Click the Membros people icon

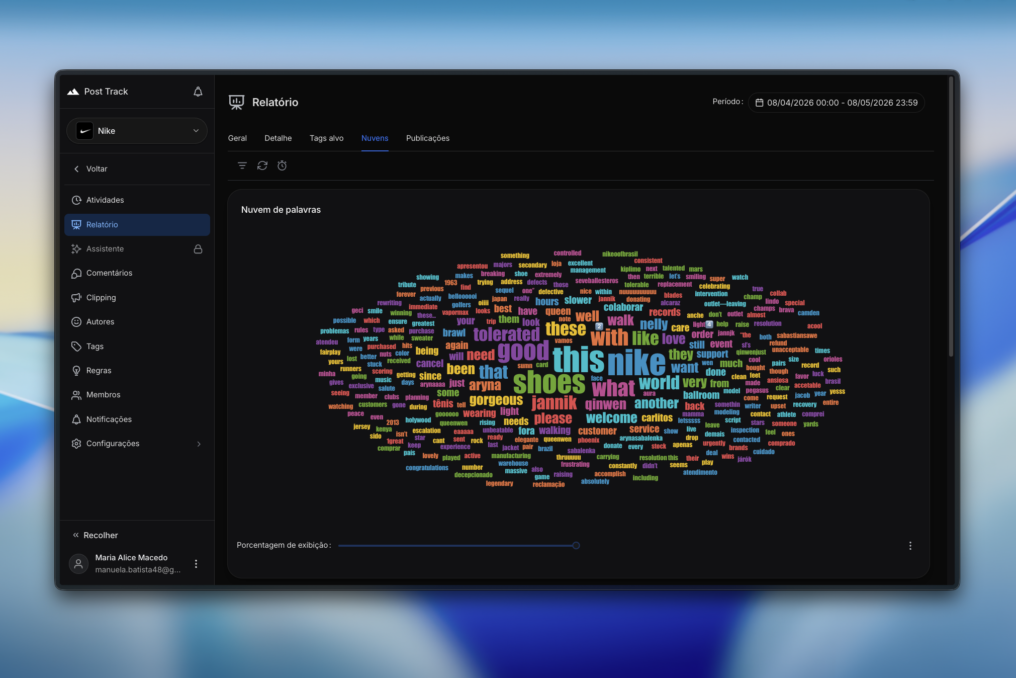[76, 395]
